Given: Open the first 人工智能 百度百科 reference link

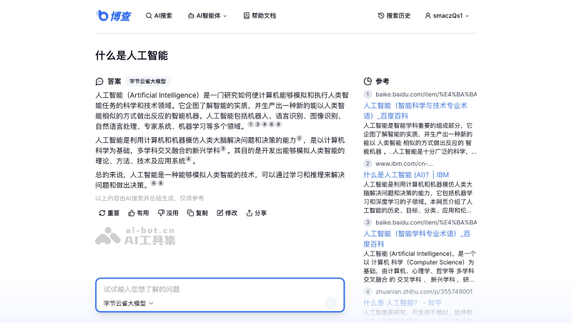Looking at the screenshot, I should tap(415, 110).
